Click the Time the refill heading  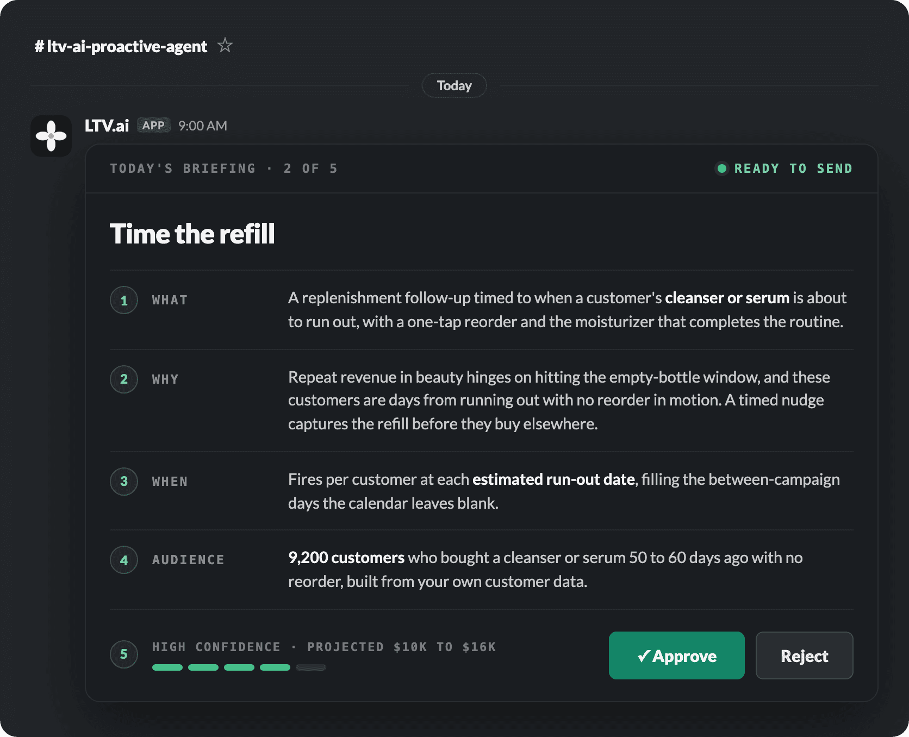click(x=192, y=234)
